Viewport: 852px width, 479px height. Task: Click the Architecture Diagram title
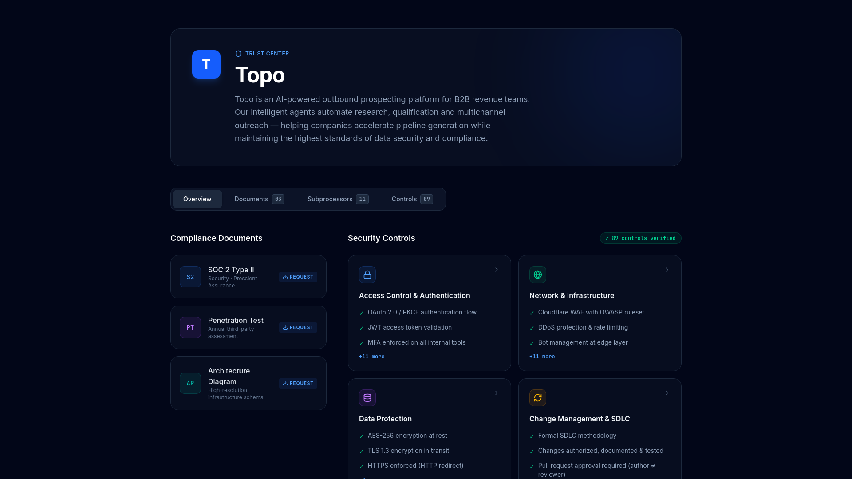[229, 376]
